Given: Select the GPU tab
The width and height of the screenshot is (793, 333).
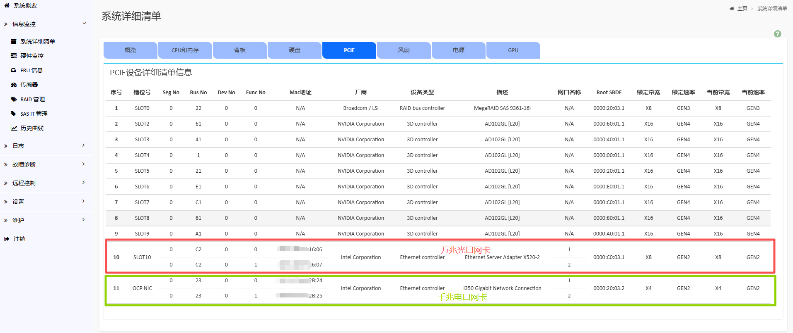Looking at the screenshot, I should (513, 50).
